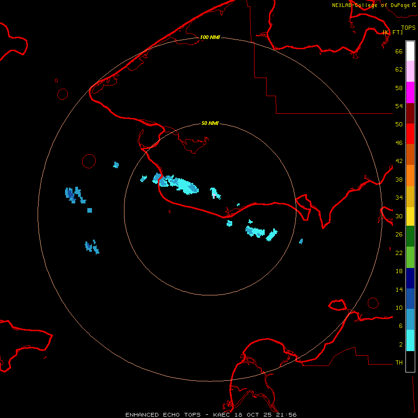Click the 'TOPS' legend title
This screenshot has width=418, height=418.
(x=408, y=28)
